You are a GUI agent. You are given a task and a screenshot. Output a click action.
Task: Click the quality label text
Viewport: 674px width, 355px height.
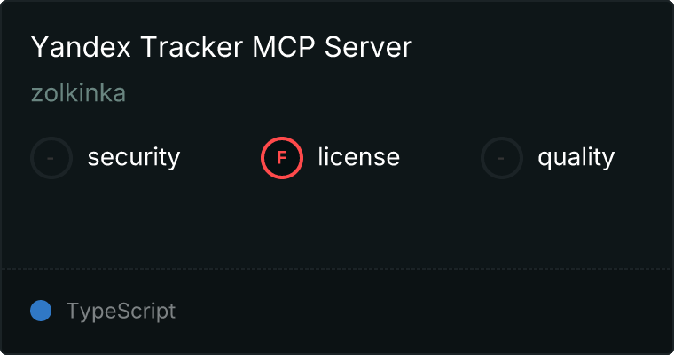tap(576, 157)
